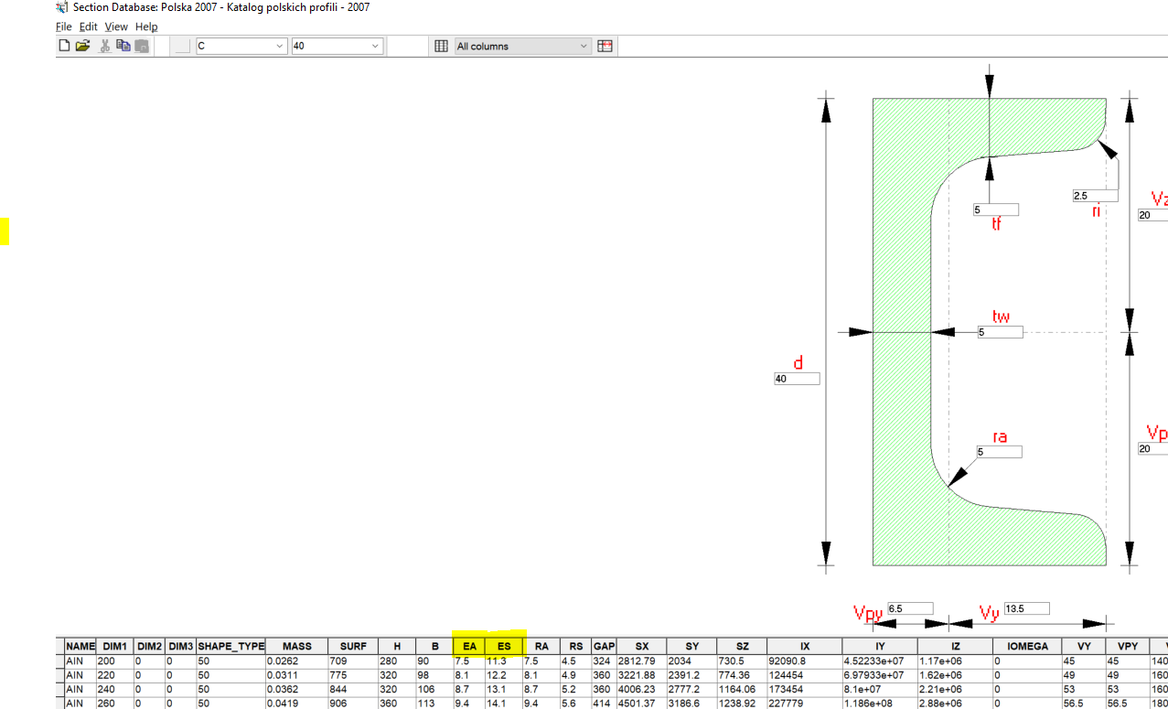Click the SZ column header
The image size is (1168, 709).
[742, 646]
